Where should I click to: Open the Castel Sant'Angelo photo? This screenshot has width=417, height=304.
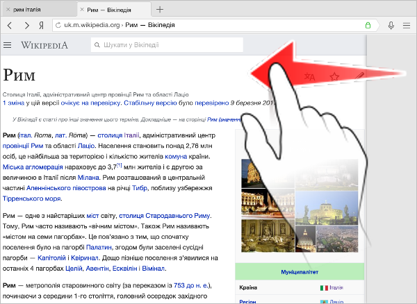[x=327, y=208]
